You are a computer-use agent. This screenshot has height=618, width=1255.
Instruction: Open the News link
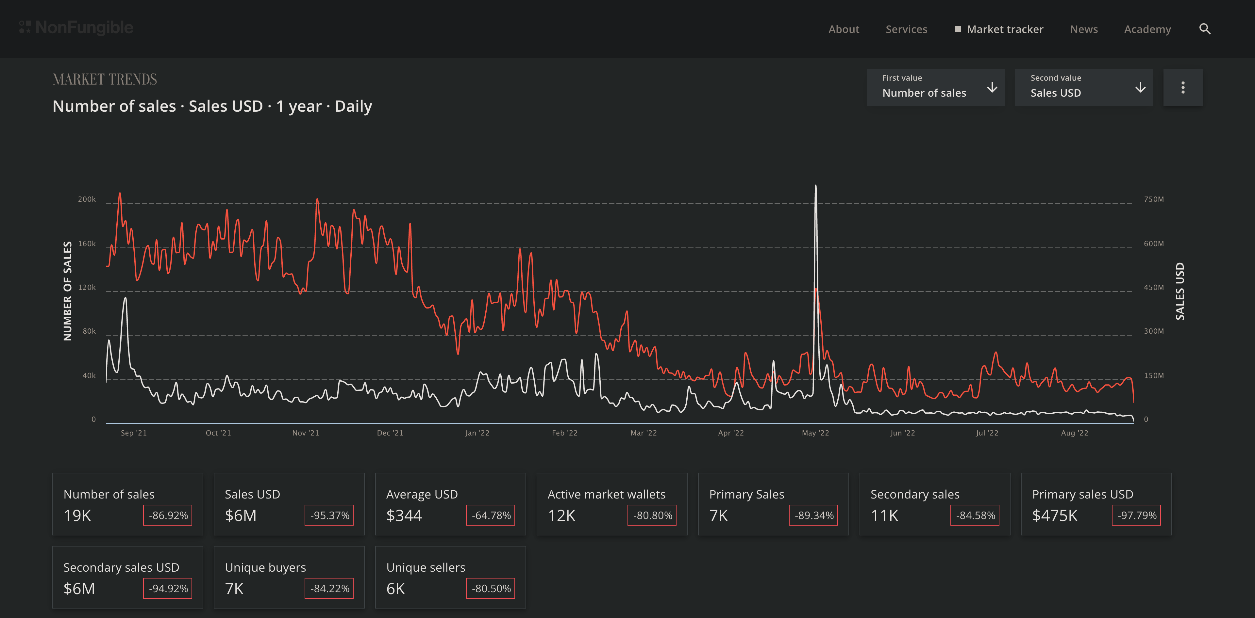pos(1083,29)
